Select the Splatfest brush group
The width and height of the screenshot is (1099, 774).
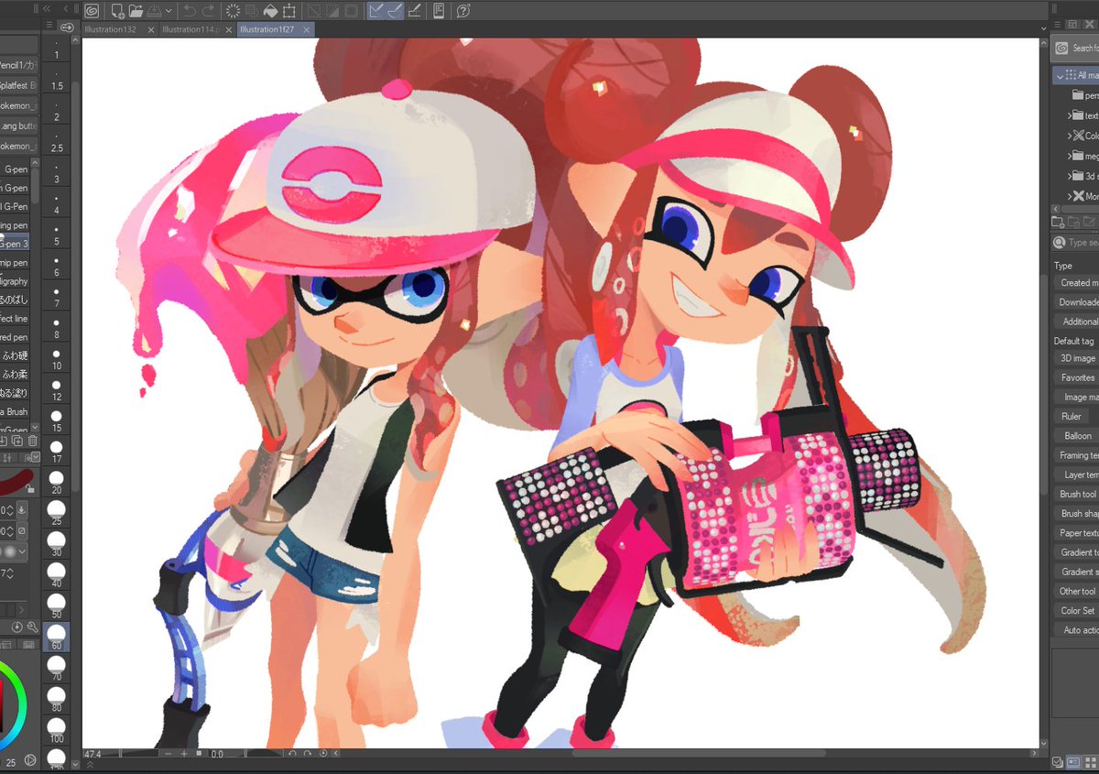click(x=18, y=85)
